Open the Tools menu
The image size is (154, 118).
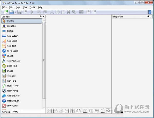click(32, 7)
